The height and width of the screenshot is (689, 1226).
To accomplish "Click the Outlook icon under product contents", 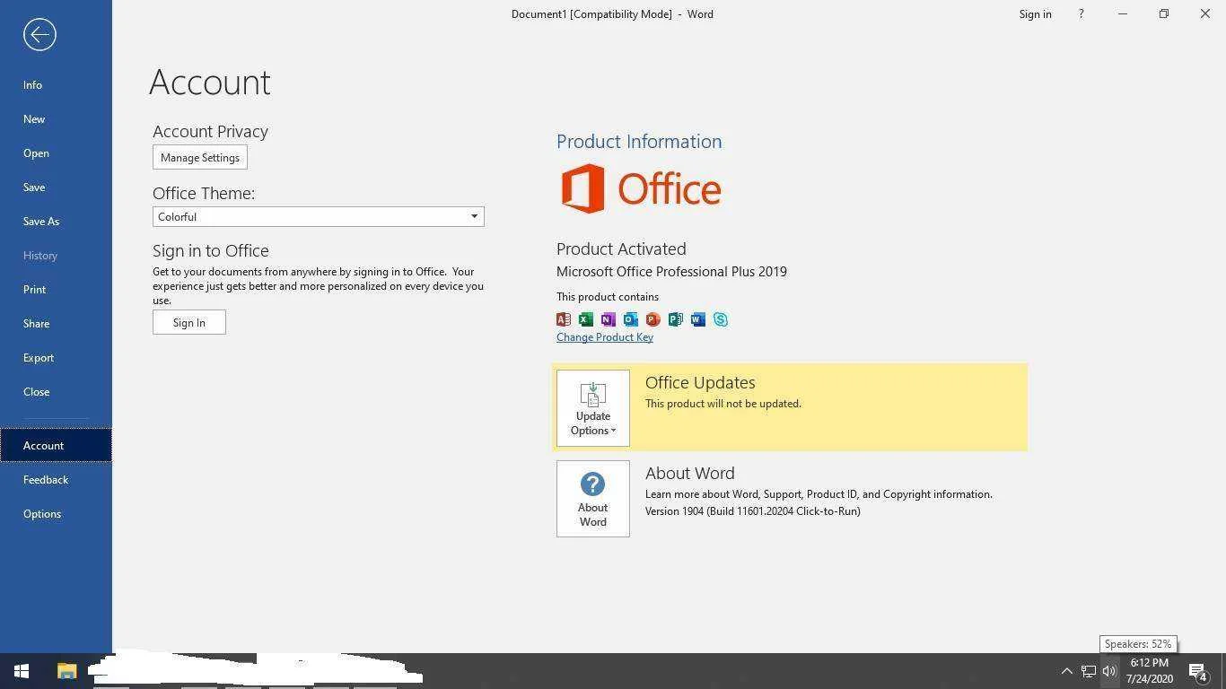I will (x=631, y=319).
